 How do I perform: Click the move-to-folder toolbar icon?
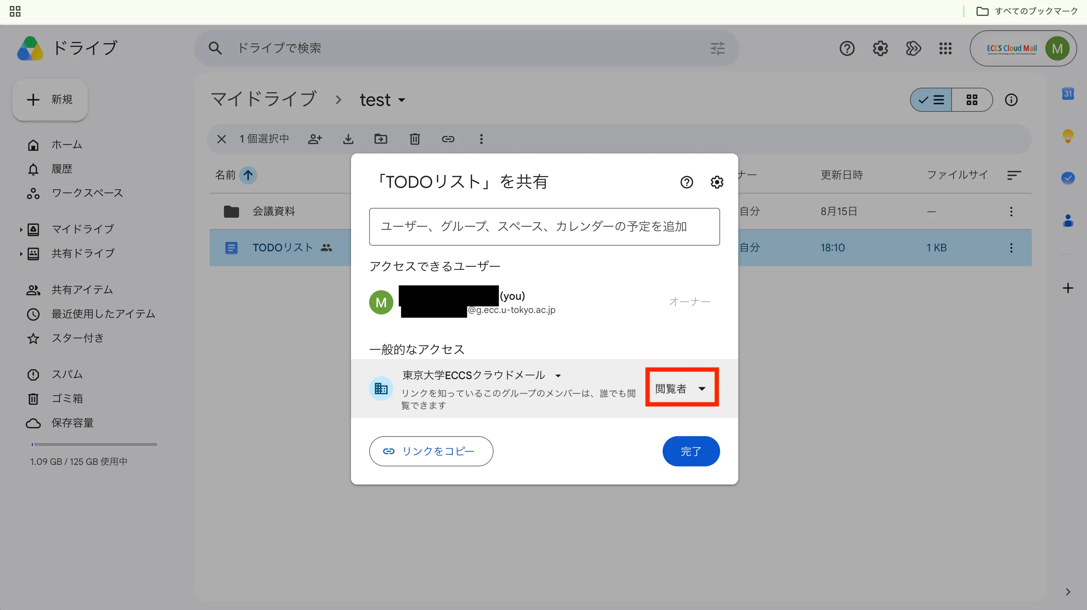380,139
